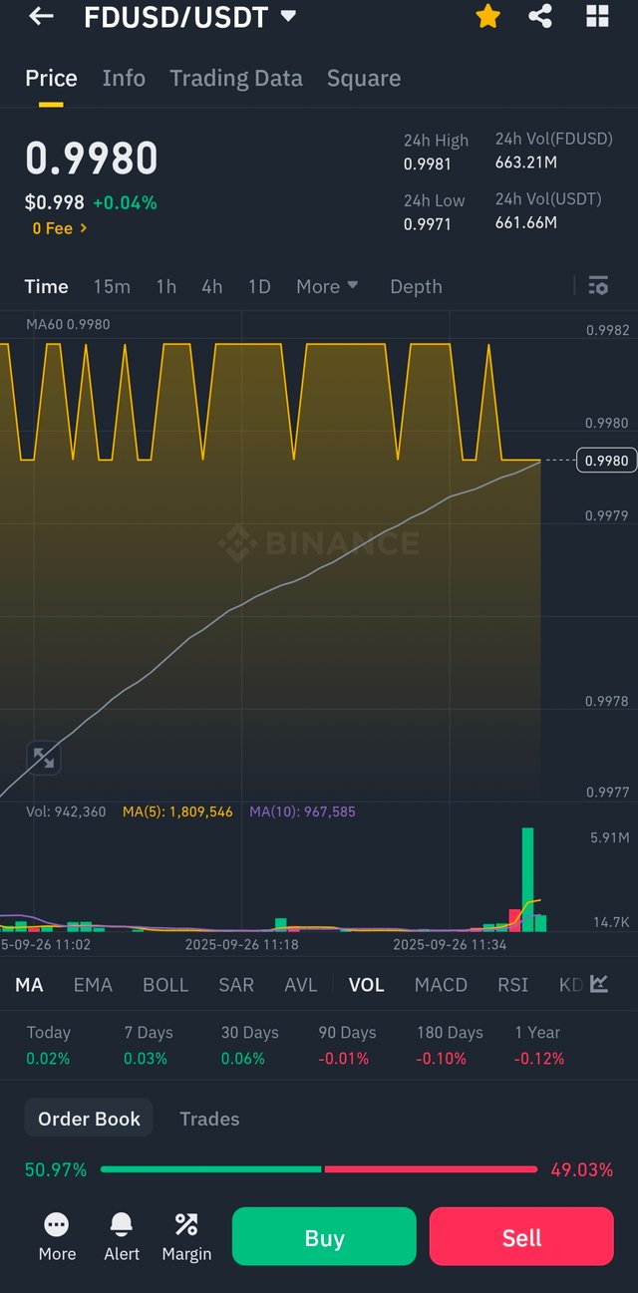Tap the 90 Days -0.01% change
The height and width of the screenshot is (1293, 638).
(x=344, y=1058)
